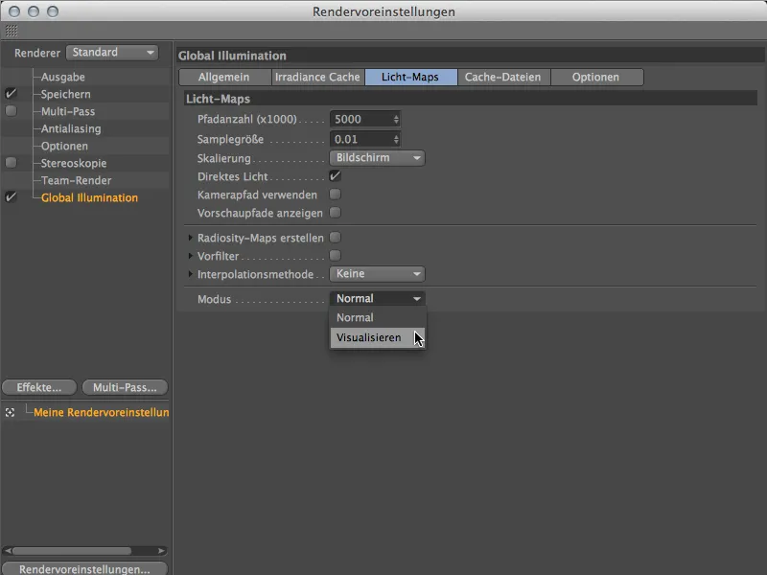Uncheck Speichern in the left sidebar
This screenshot has height=575, width=767.
(x=9, y=93)
